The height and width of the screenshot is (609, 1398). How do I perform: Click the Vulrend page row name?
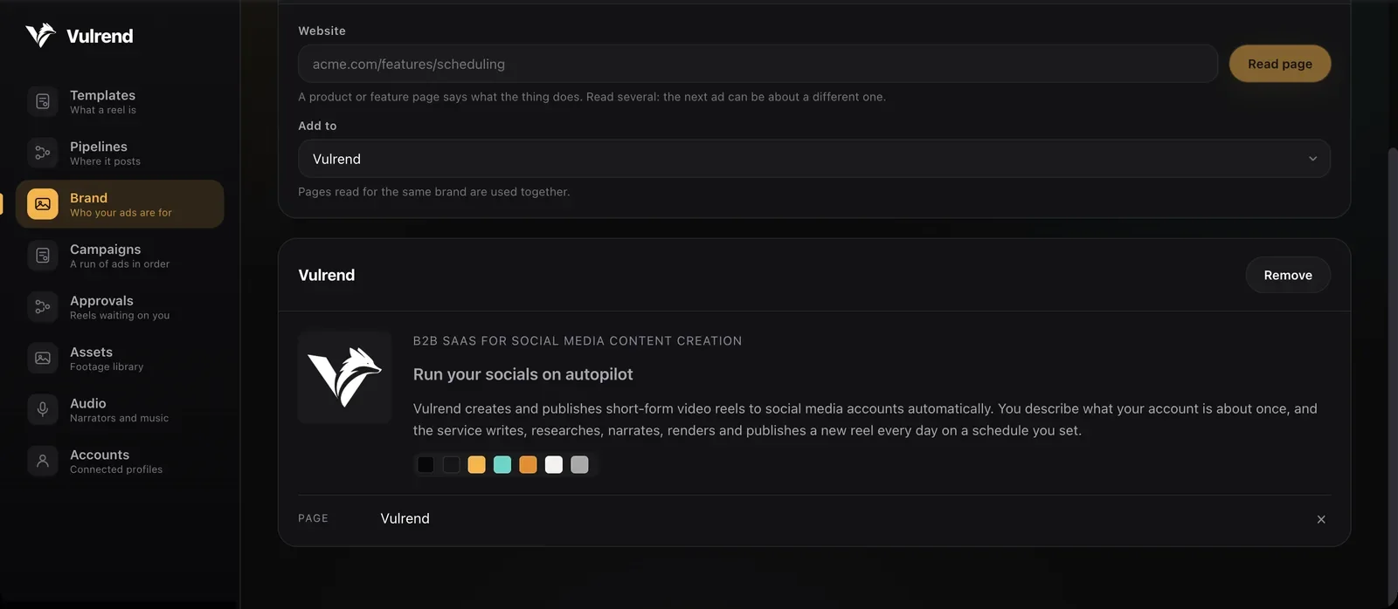coord(405,518)
